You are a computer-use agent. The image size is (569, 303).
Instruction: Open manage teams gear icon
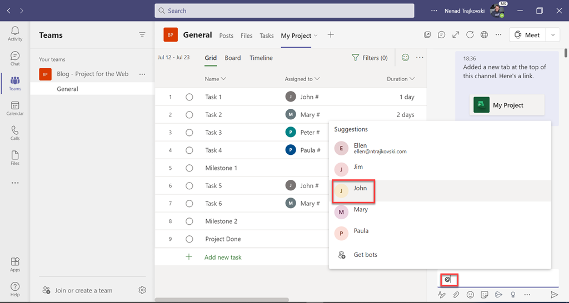[142, 290]
